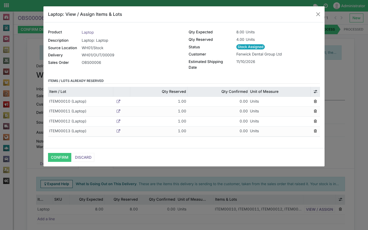The image size is (368, 230).
Task: Confirm the lot assignment dialog
Action: tap(60, 158)
